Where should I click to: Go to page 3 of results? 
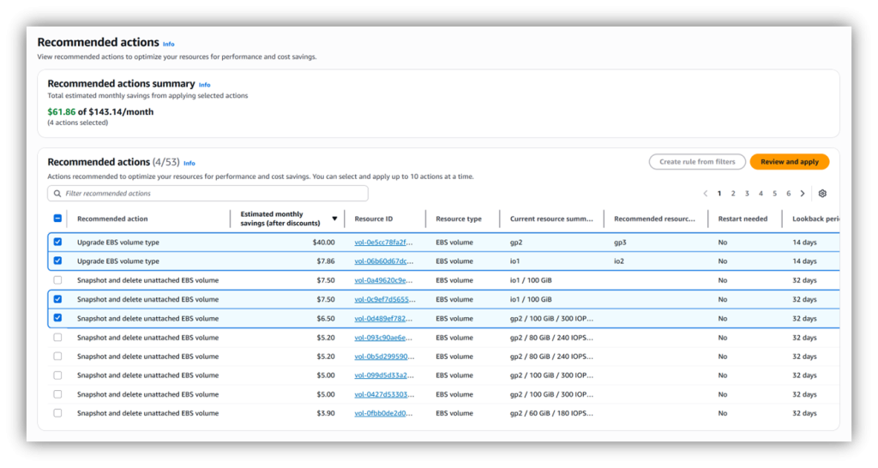747,194
